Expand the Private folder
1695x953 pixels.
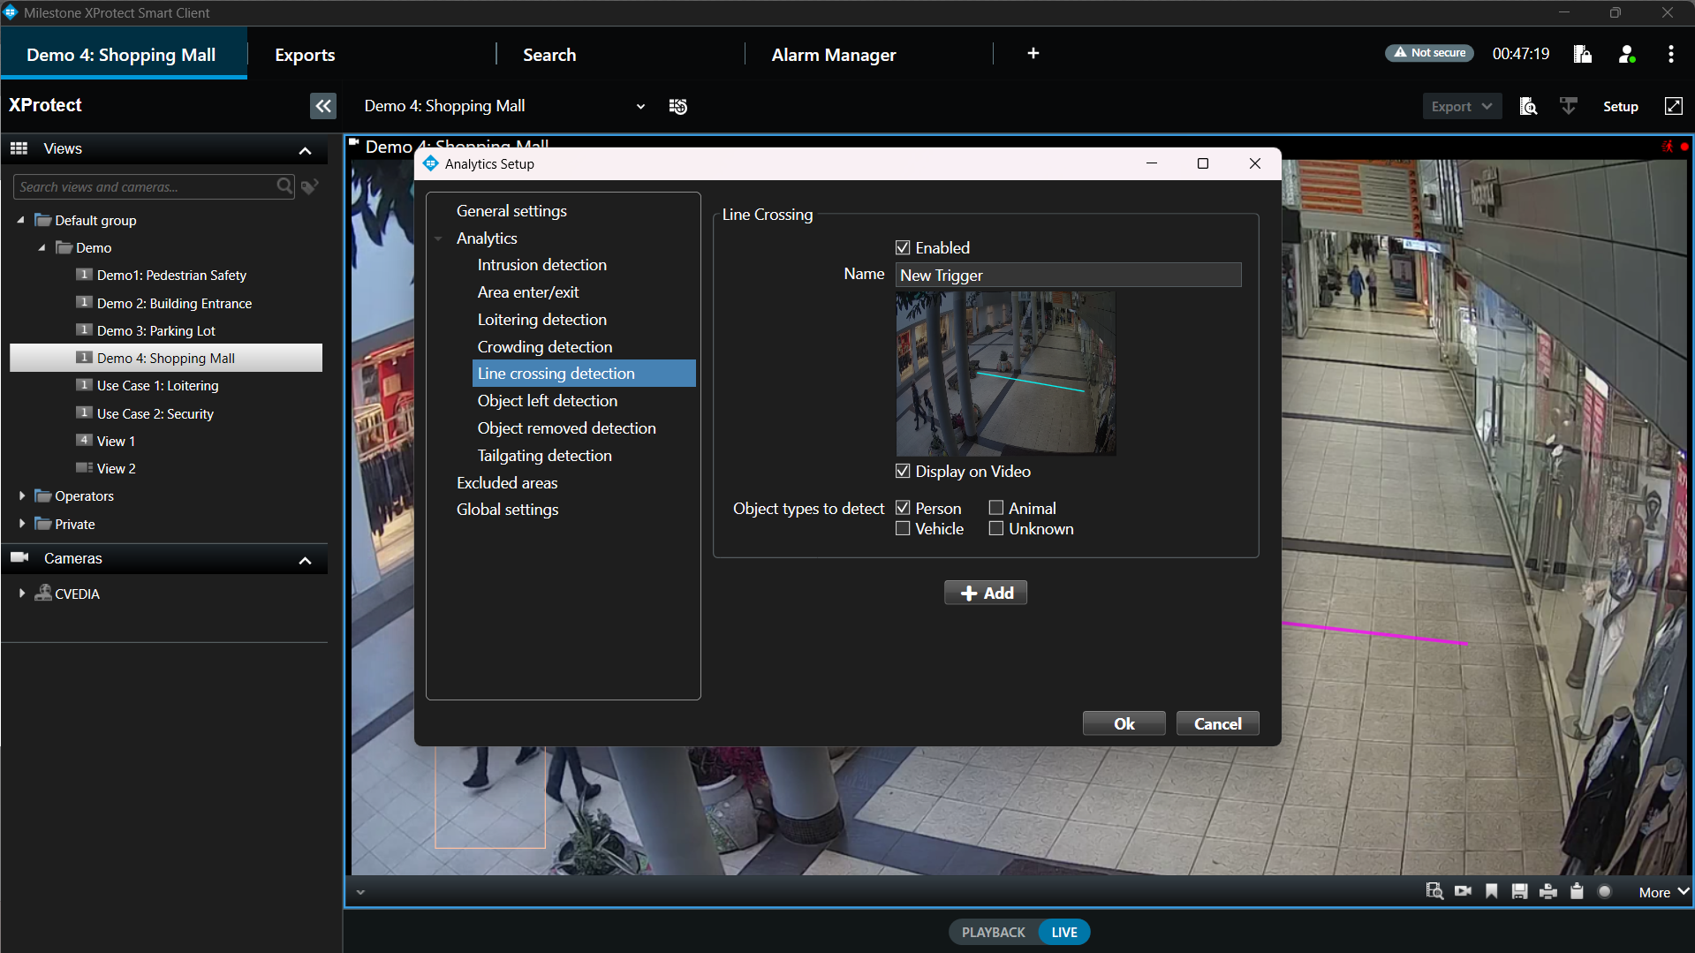[21, 524]
